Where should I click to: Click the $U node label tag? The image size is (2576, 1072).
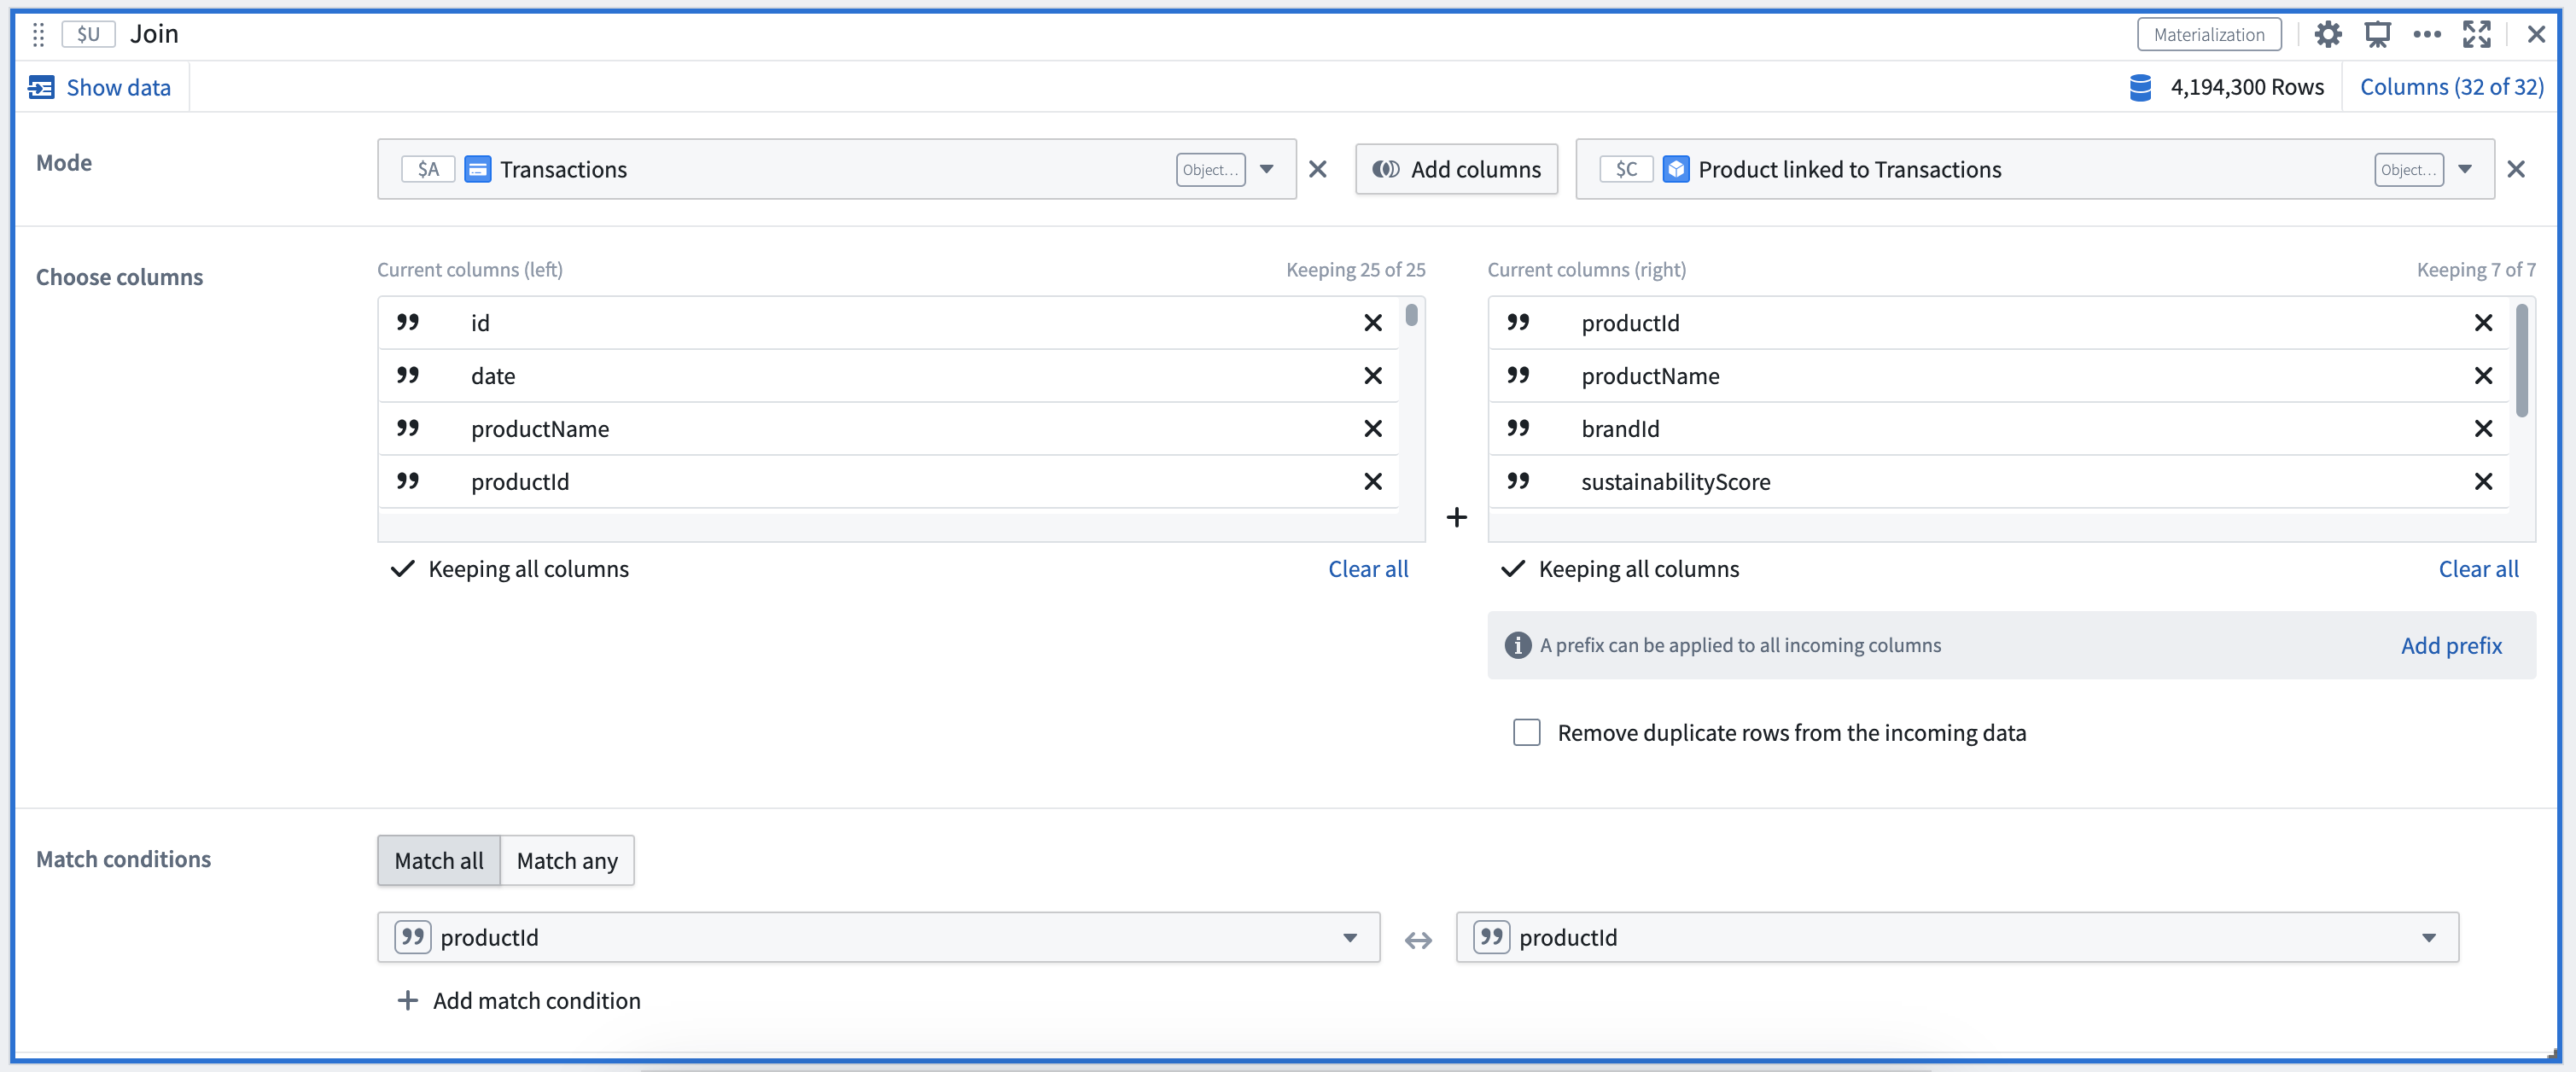[88, 34]
